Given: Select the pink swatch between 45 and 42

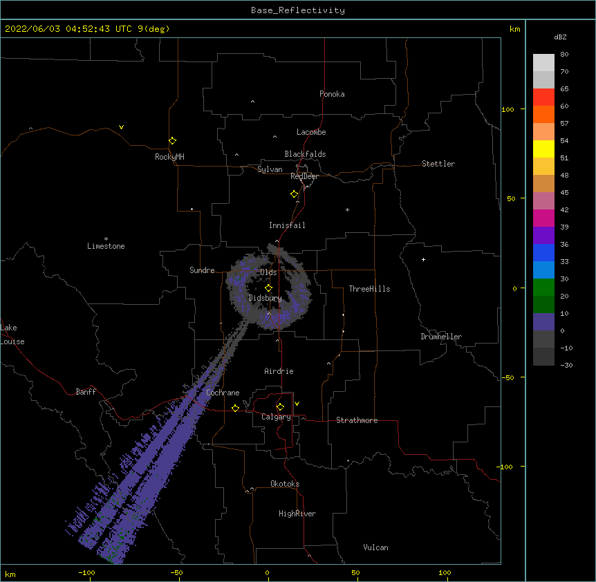Looking at the screenshot, I should click(543, 201).
